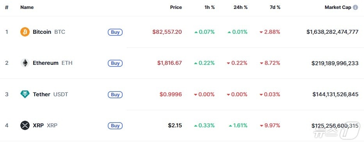Image resolution: width=364 pixels, height=144 pixels.
Task: Open the Ethereum ETH name link
Action: (x=52, y=63)
